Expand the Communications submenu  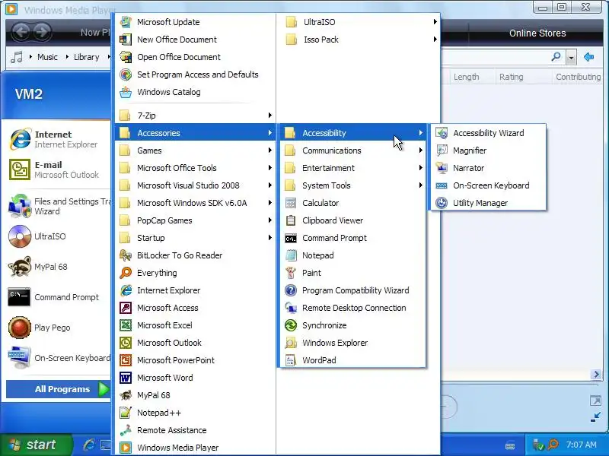[x=352, y=150]
